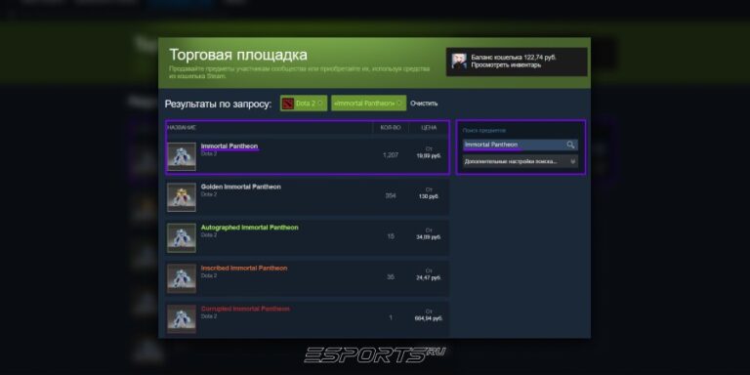The width and height of the screenshot is (750, 375).
Task: Click the 34,09 руб. price
Action: [x=429, y=237]
